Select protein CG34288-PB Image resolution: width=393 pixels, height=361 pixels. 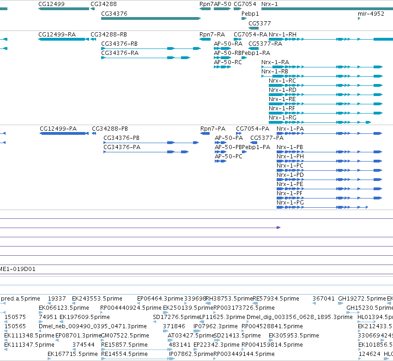(94, 133)
